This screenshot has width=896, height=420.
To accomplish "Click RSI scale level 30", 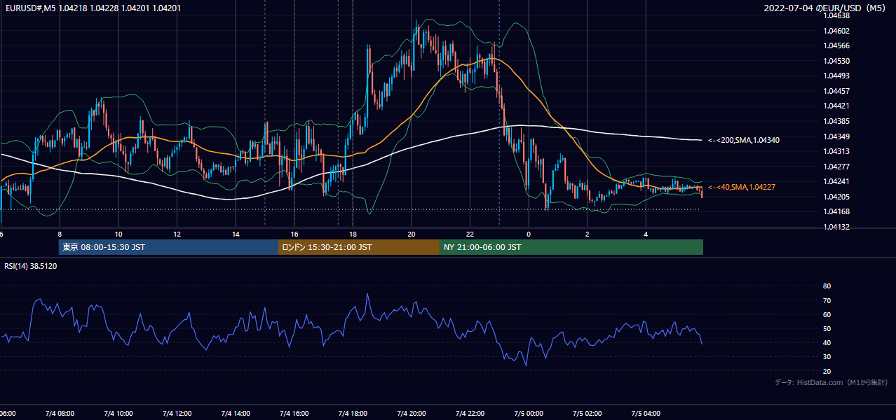I will [x=827, y=356].
